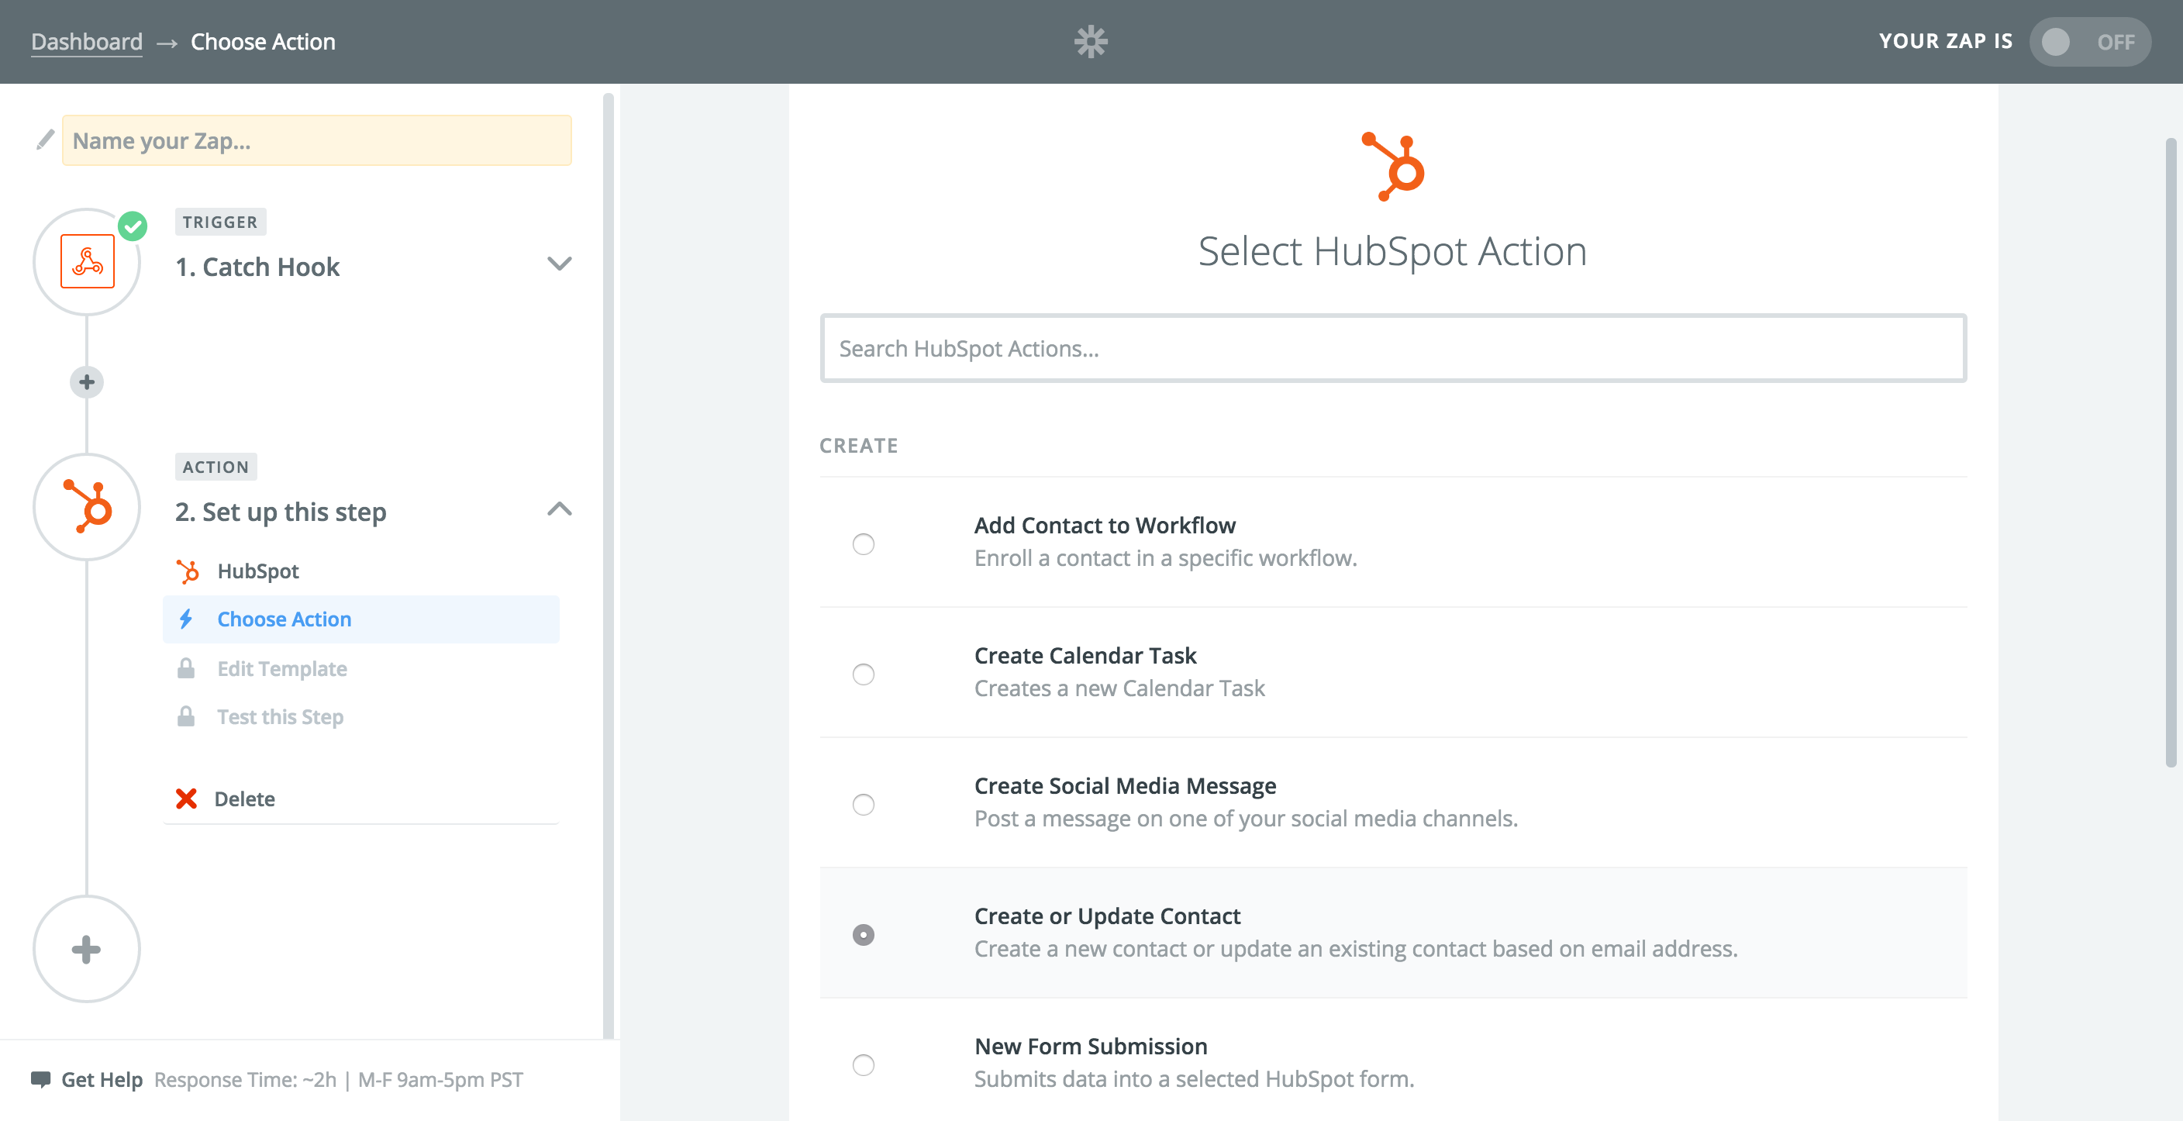
Task: Click the Zapier asterisk logo in header
Action: click(x=1091, y=42)
